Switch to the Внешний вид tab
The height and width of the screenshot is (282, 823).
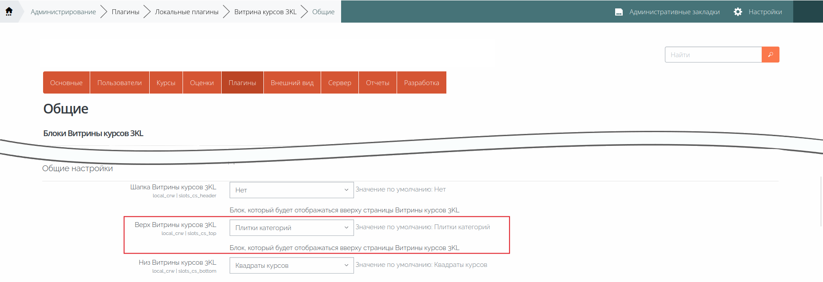pos(292,83)
